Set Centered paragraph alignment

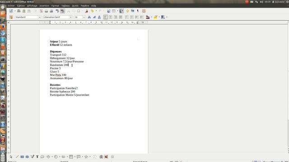[x=110, y=17]
